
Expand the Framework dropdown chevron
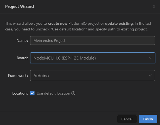tap(150, 76)
